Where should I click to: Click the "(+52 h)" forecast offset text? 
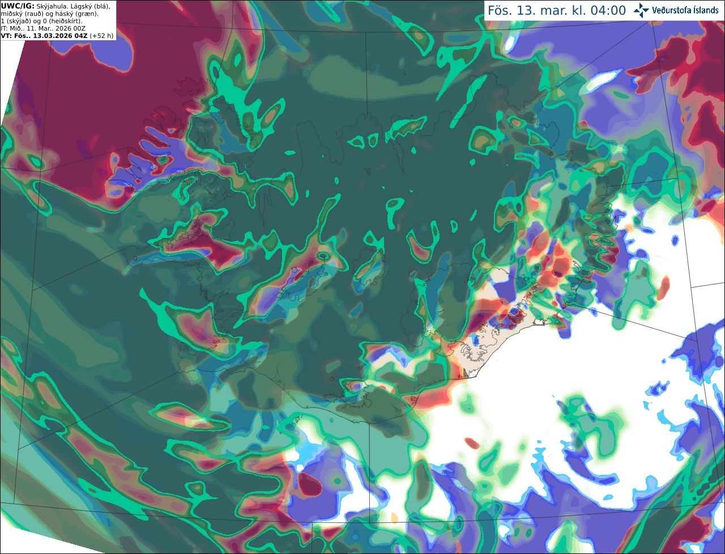pos(101,36)
